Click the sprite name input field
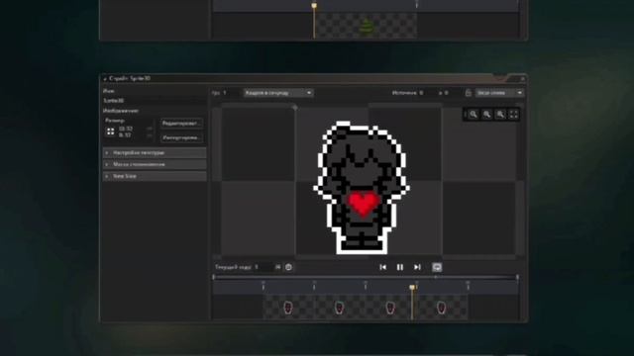The image size is (634, 356). tap(155, 101)
